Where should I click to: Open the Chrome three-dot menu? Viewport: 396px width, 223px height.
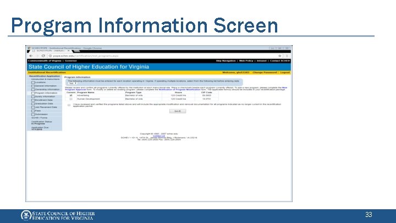287,56
